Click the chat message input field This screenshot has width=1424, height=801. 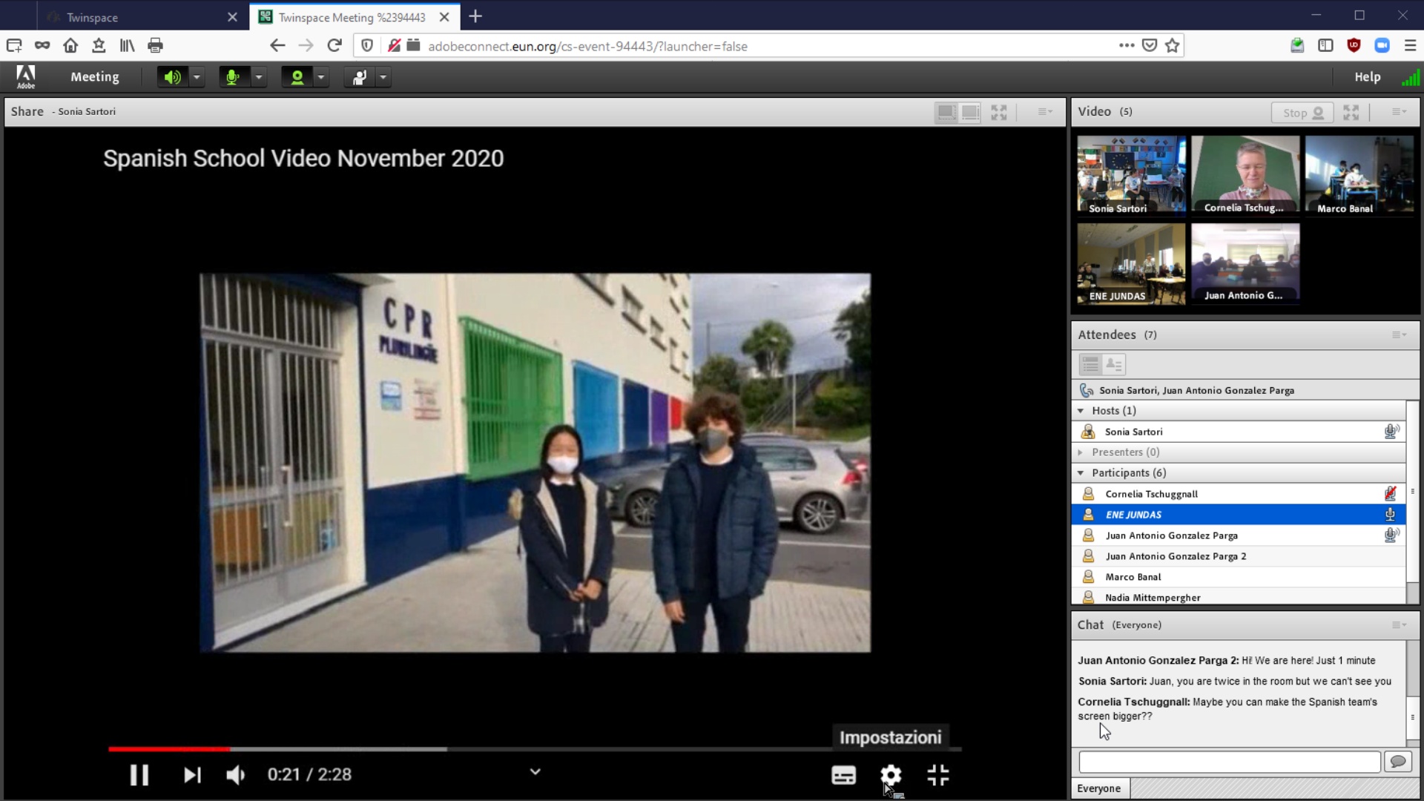1229,762
